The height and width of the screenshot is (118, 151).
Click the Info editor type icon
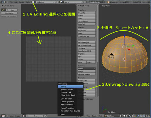[3, 2]
